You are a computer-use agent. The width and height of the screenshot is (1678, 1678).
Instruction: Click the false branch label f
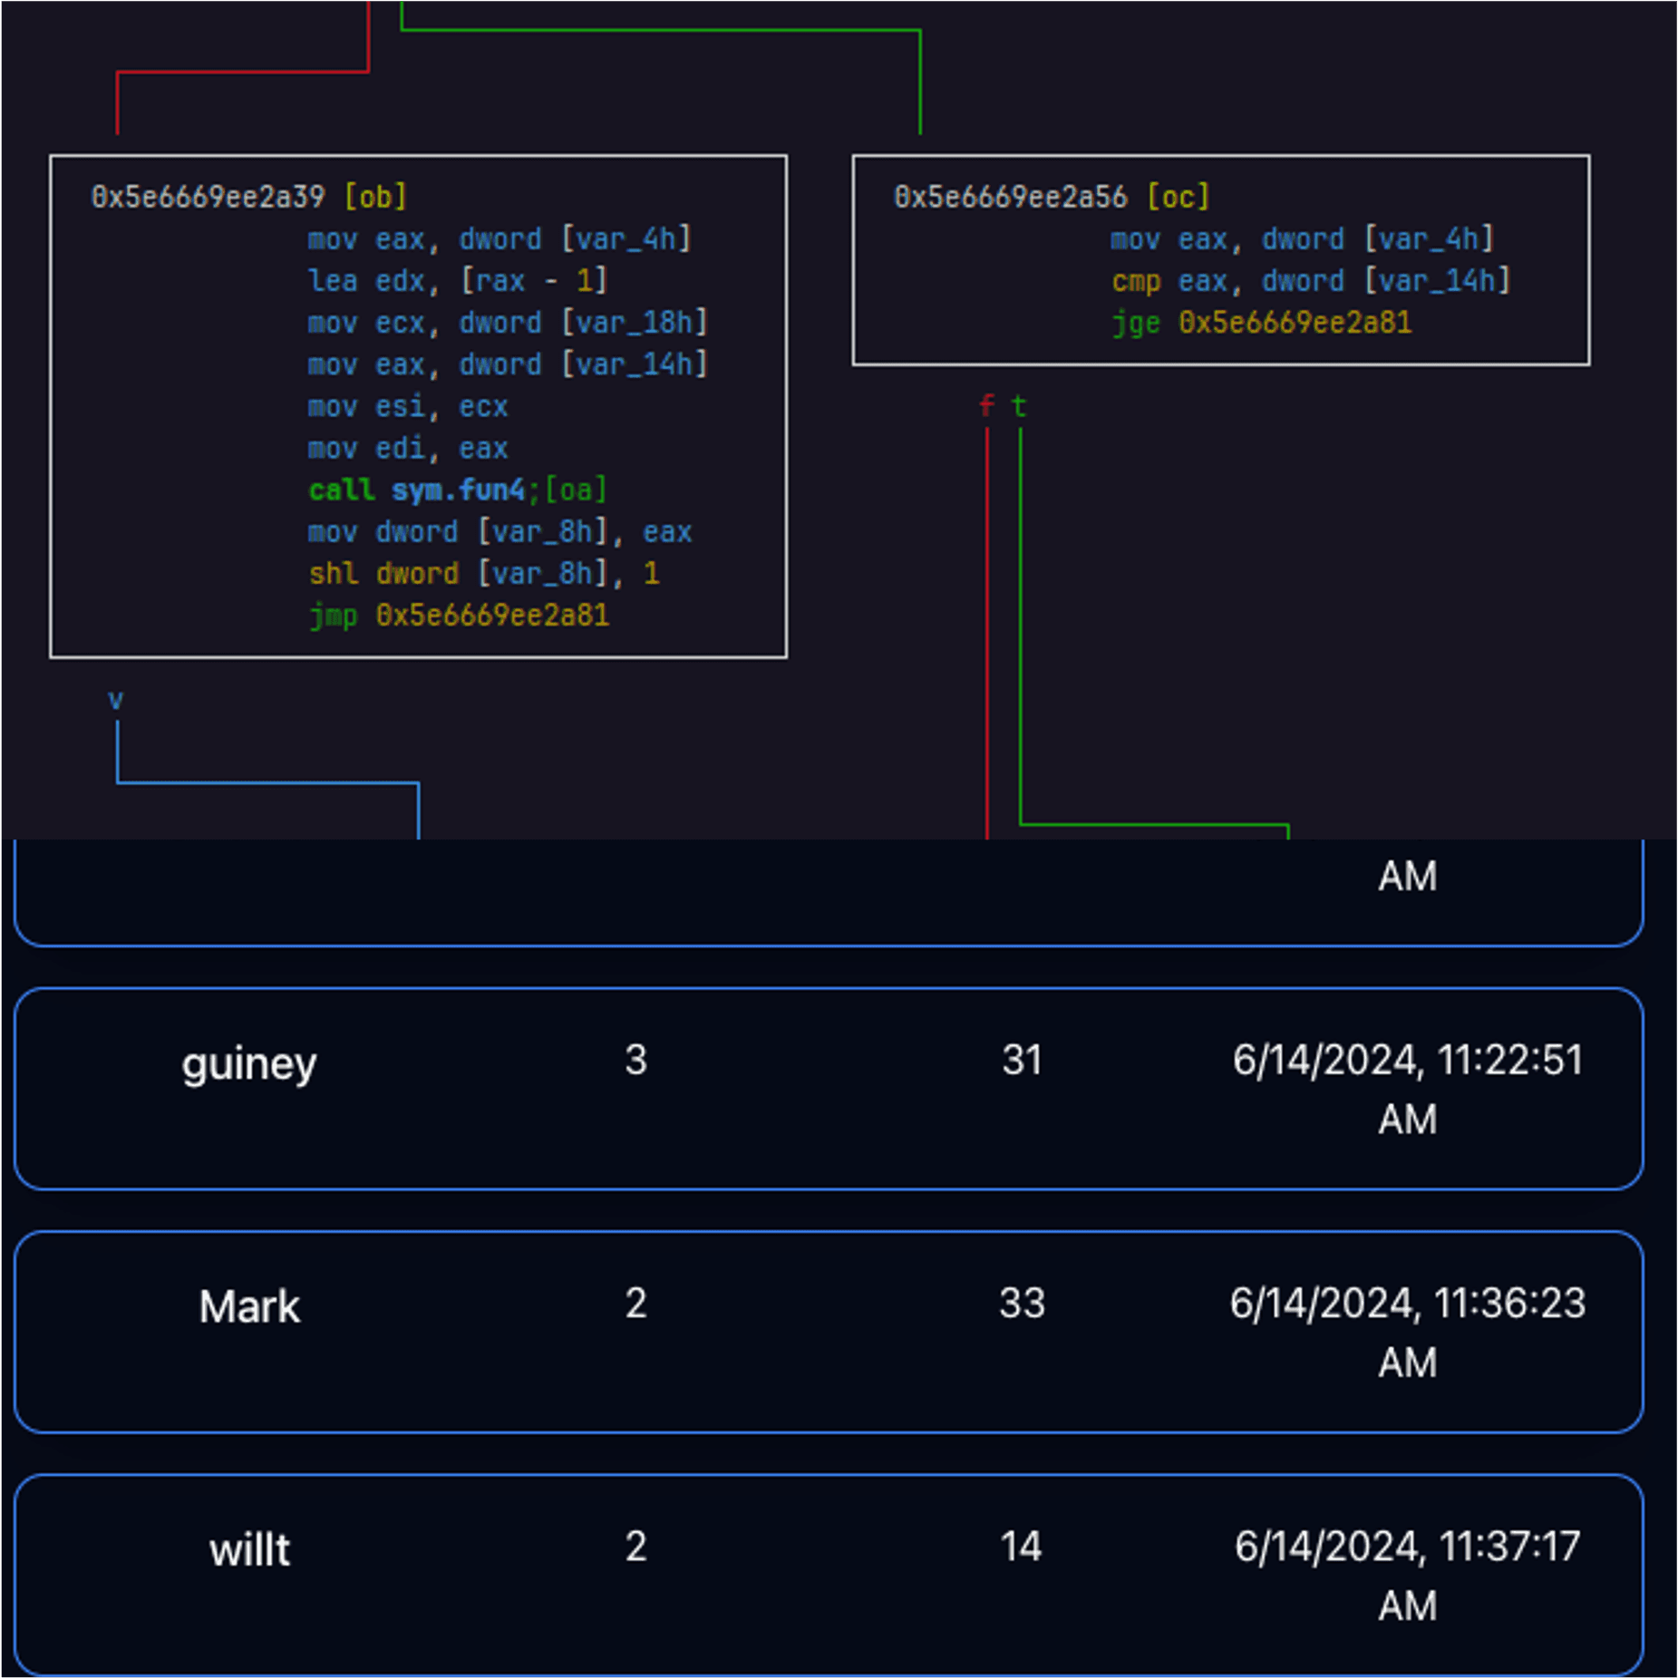point(987,405)
